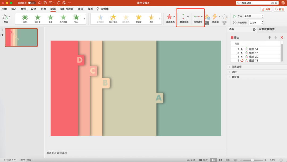Click the 触发器 lightning icon

point(214,17)
